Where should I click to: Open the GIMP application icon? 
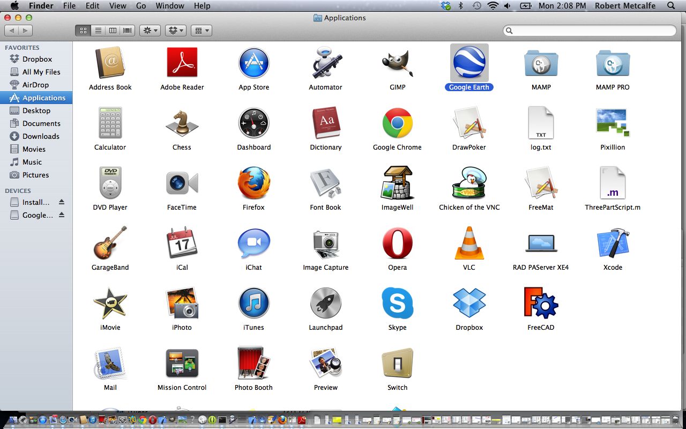(397, 64)
